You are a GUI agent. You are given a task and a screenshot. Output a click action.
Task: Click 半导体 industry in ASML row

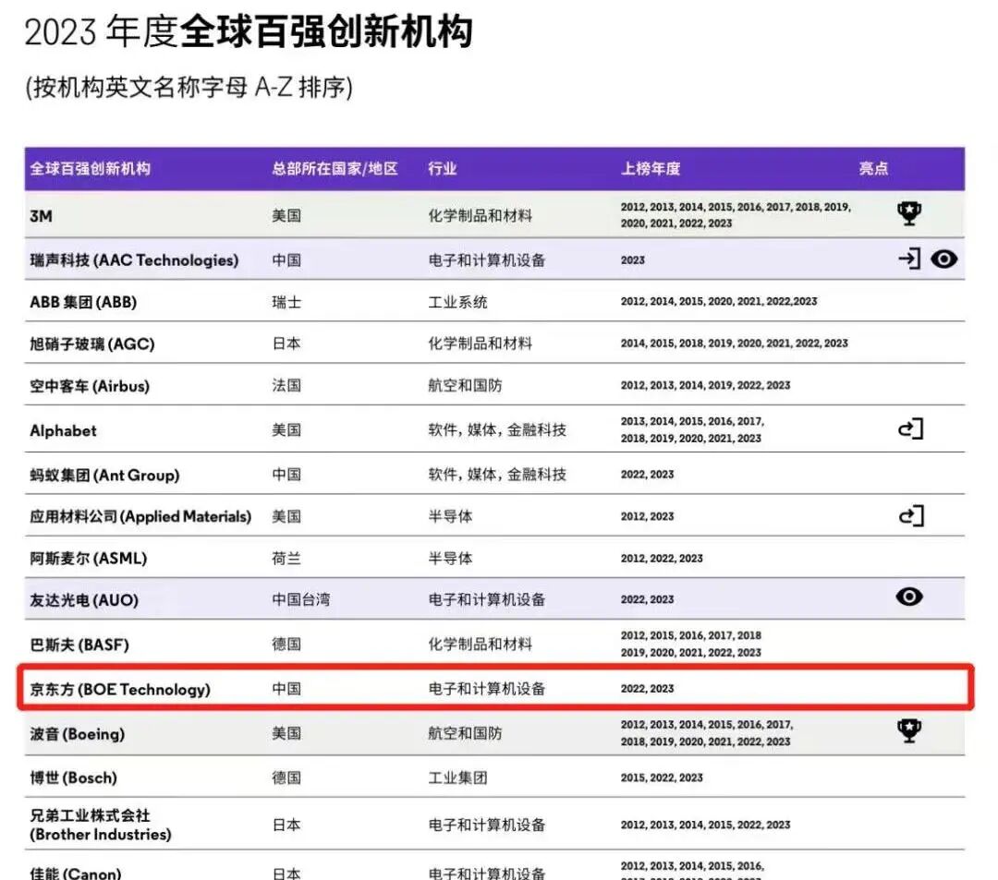tap(451, 559)
